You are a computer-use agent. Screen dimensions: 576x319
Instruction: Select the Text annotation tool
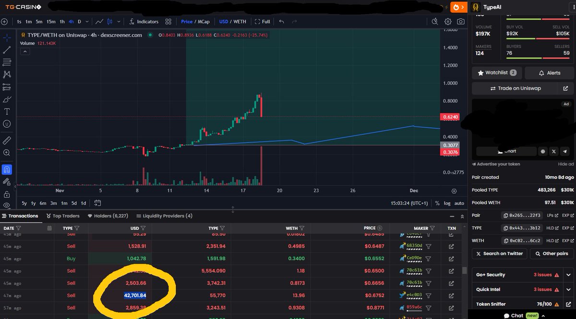(x=7, y=111)
